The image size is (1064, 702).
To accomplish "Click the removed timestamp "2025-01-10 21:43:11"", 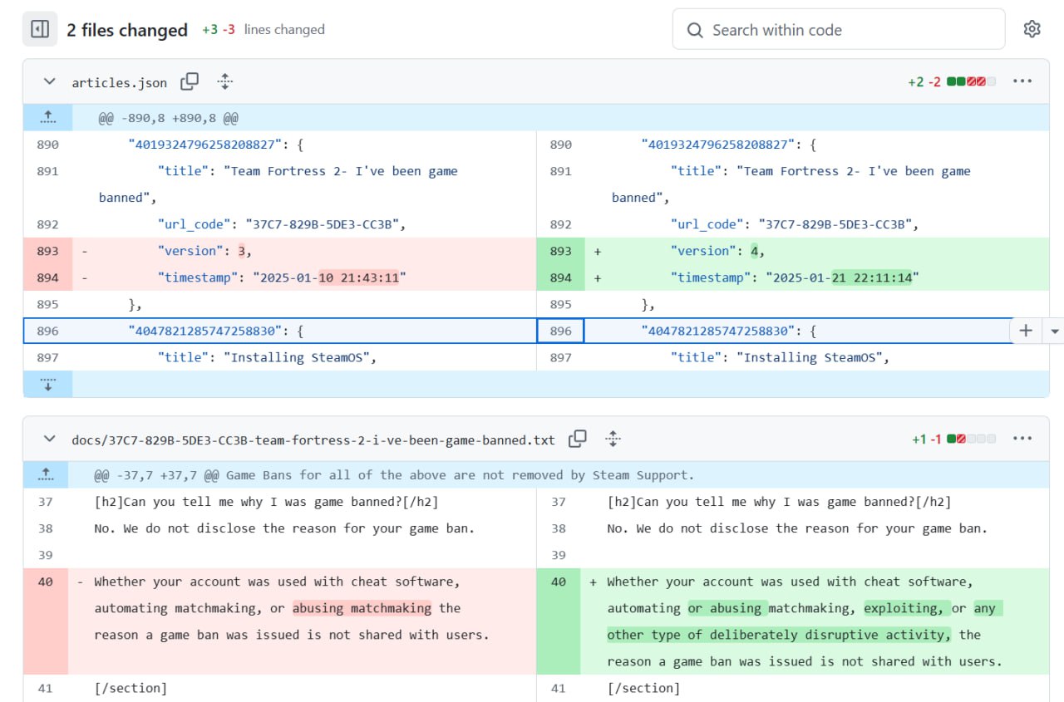I will point(330,277).
